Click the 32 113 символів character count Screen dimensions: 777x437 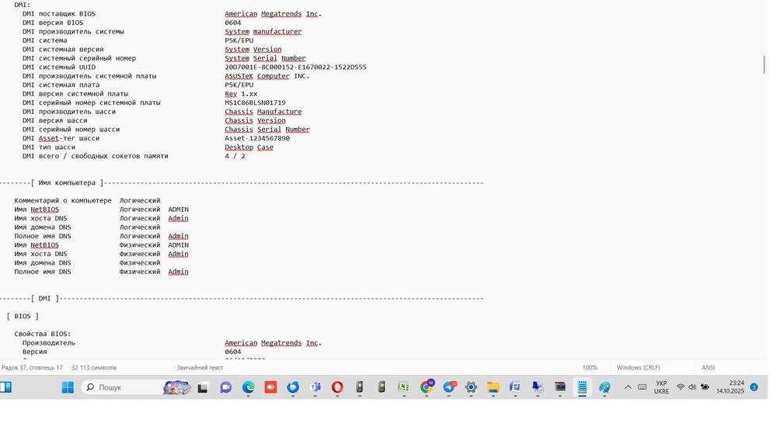(x=94, y=368)
